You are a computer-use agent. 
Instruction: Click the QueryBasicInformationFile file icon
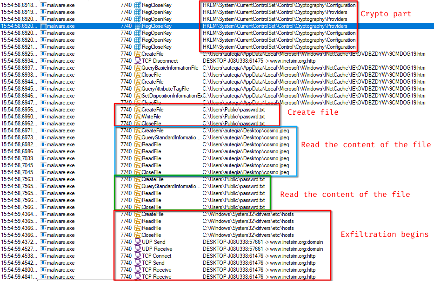(138, 68)
